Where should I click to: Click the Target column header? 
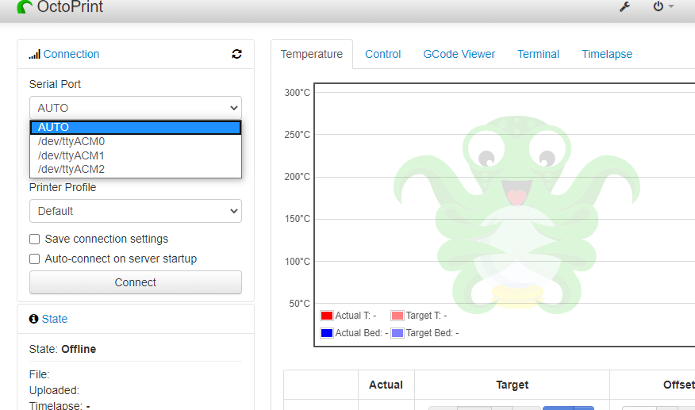(512, 385)
